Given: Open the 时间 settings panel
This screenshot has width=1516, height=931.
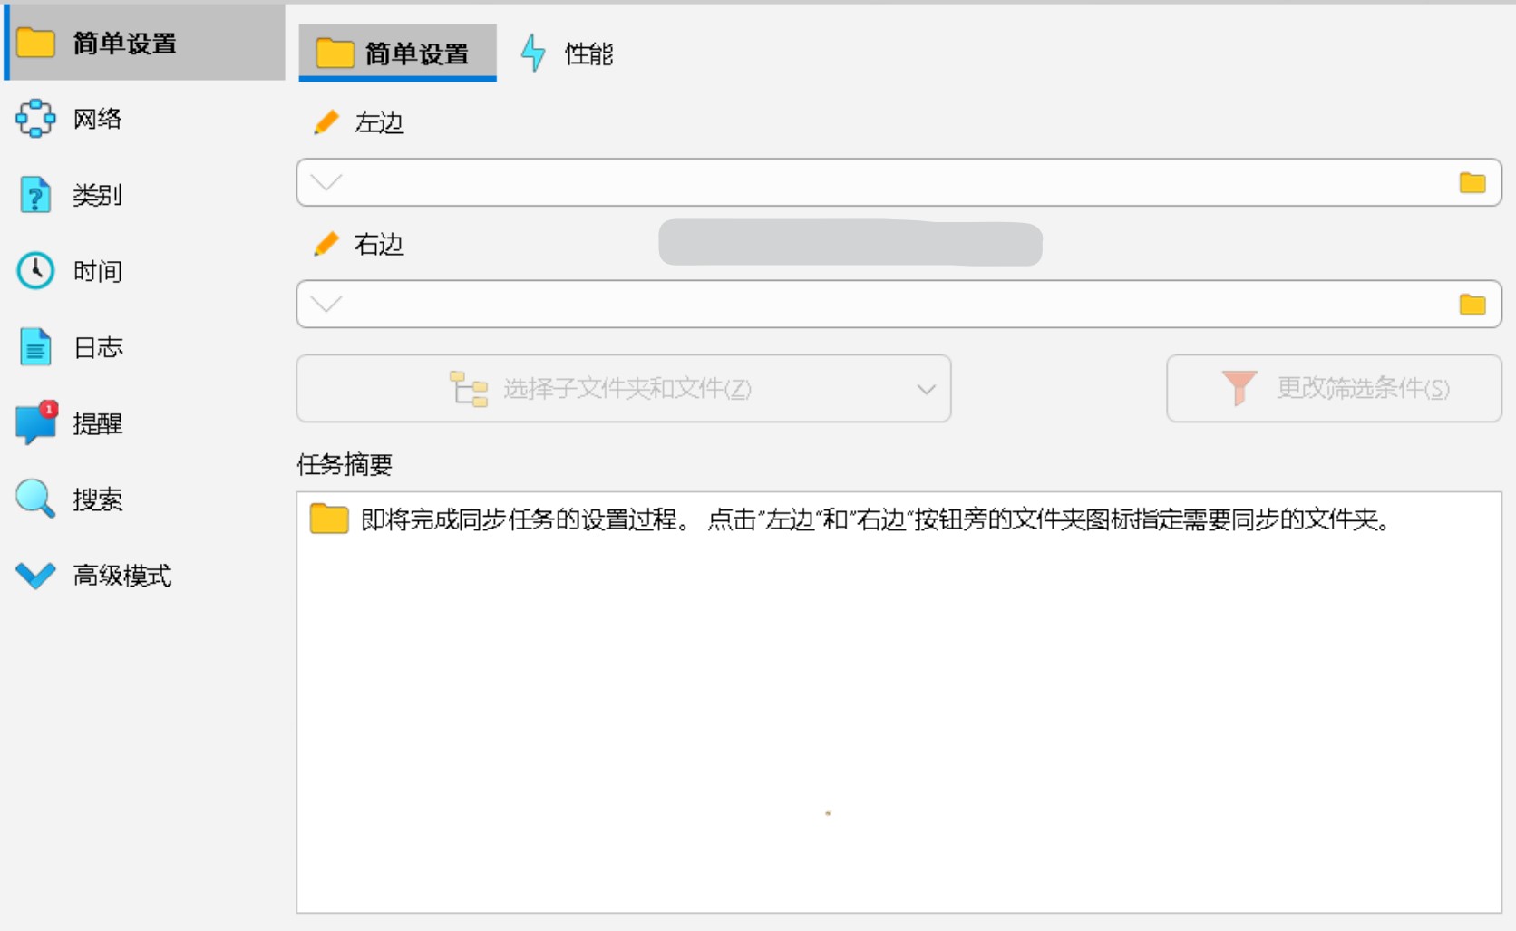Looking at the screenshot, I should [95, 271].
